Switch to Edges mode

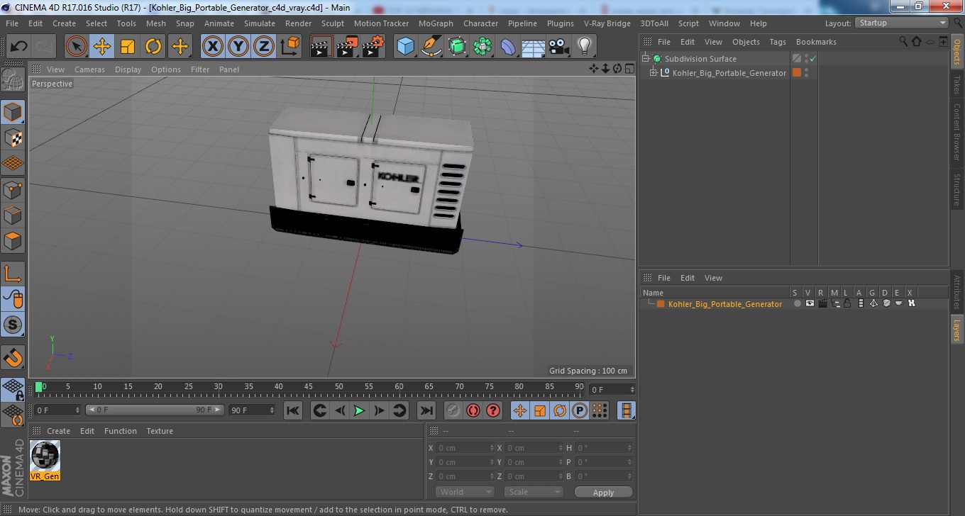click(x=13, y=215)
